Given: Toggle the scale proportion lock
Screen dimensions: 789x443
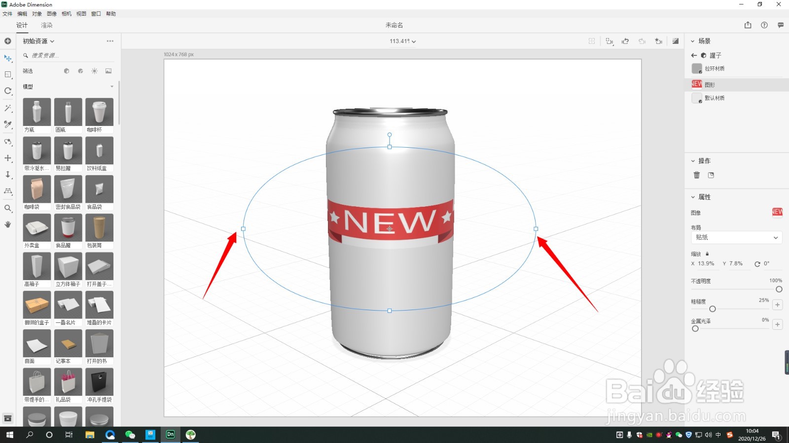Looking at the screenshot, I should pyautogui.click(x=707, y=254).
